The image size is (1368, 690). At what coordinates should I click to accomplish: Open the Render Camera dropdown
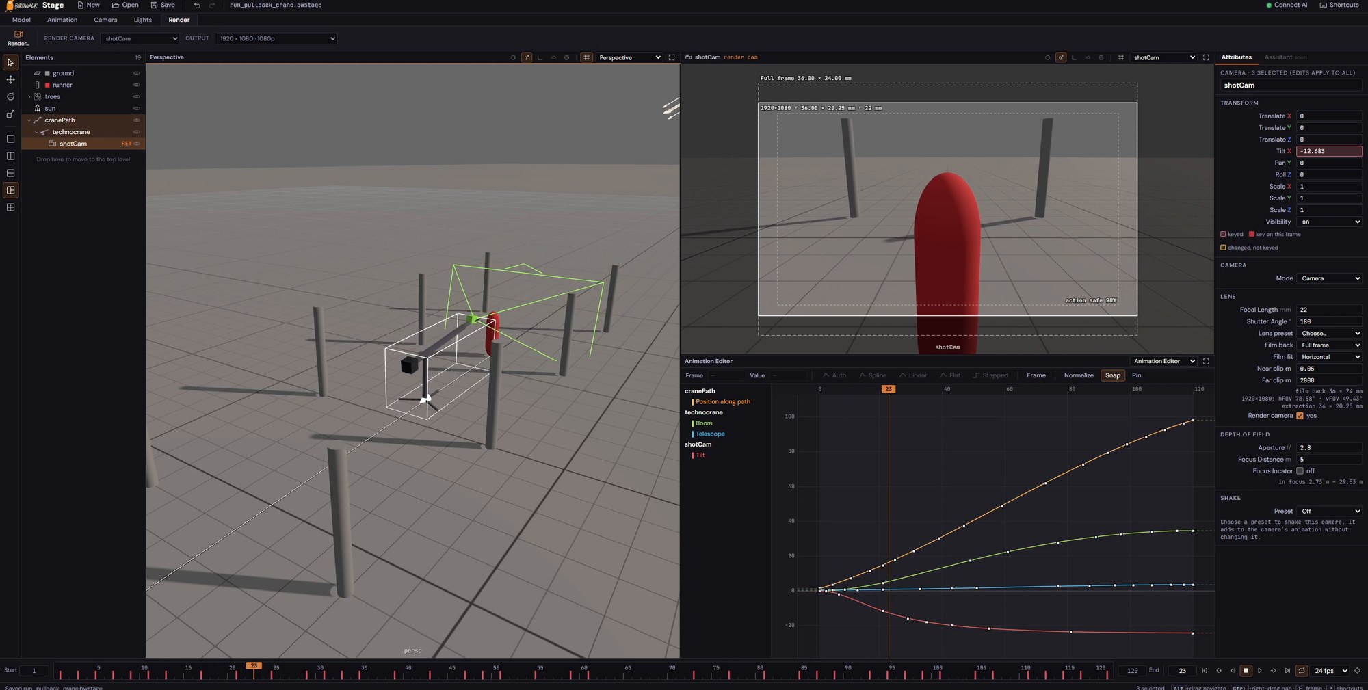[140, 38]
